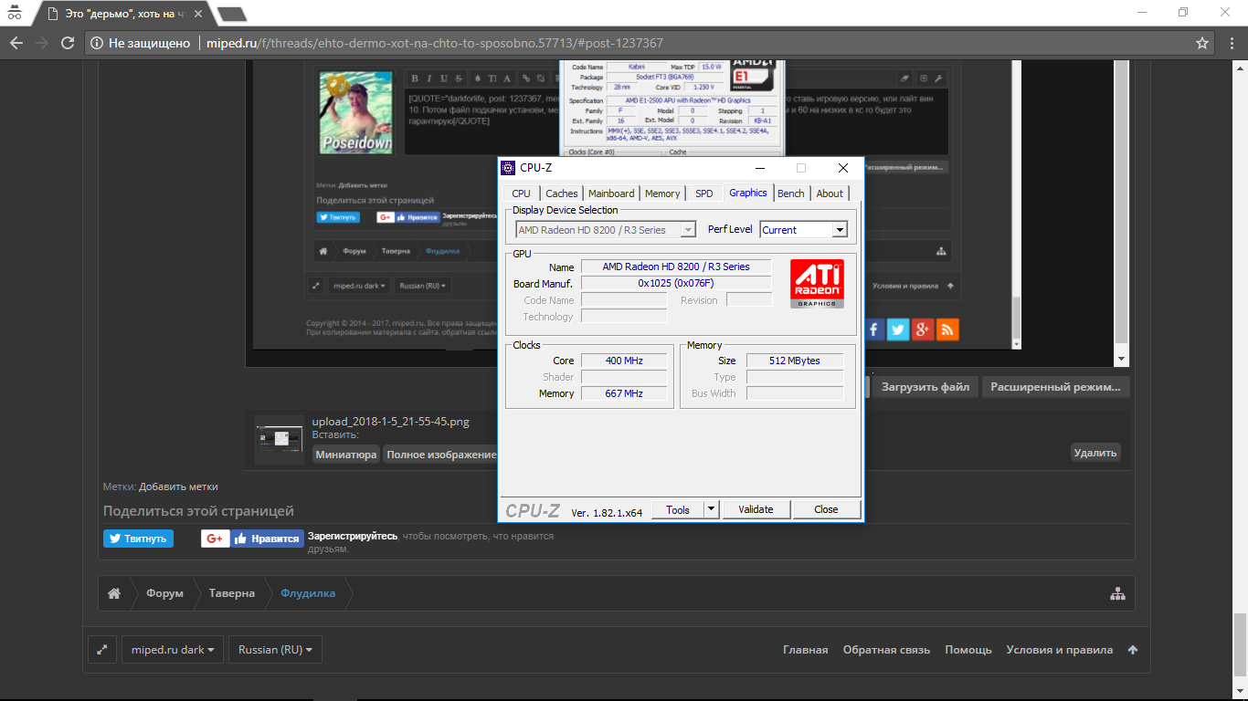
Task: Click RSS feed icon in the embedded screenshot
Action: [947, 330]
